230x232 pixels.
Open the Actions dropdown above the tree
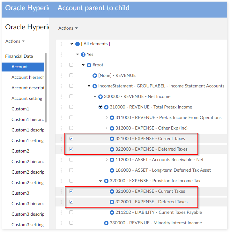click(x=68, y=28)
